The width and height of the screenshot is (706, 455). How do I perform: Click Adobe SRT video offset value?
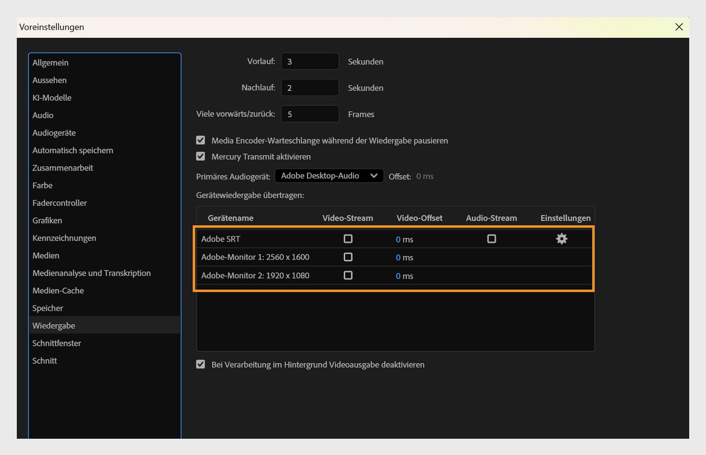coord(398,239)
